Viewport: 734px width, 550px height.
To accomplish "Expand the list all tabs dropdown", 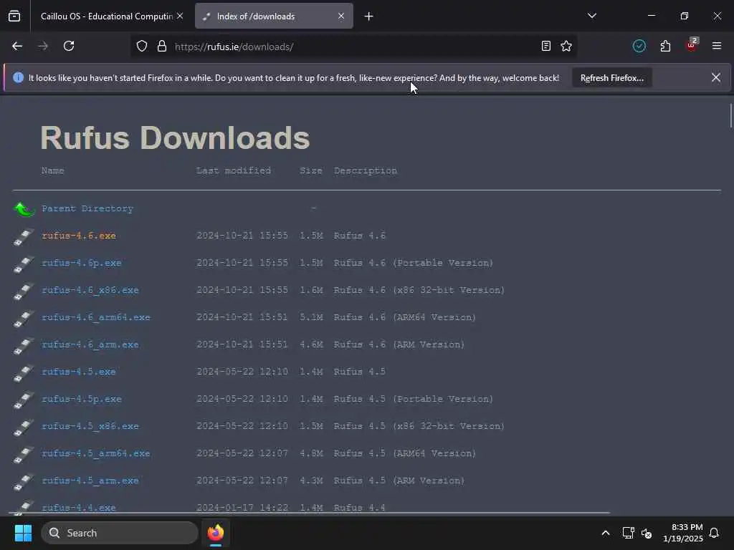I will coord(592,16).
